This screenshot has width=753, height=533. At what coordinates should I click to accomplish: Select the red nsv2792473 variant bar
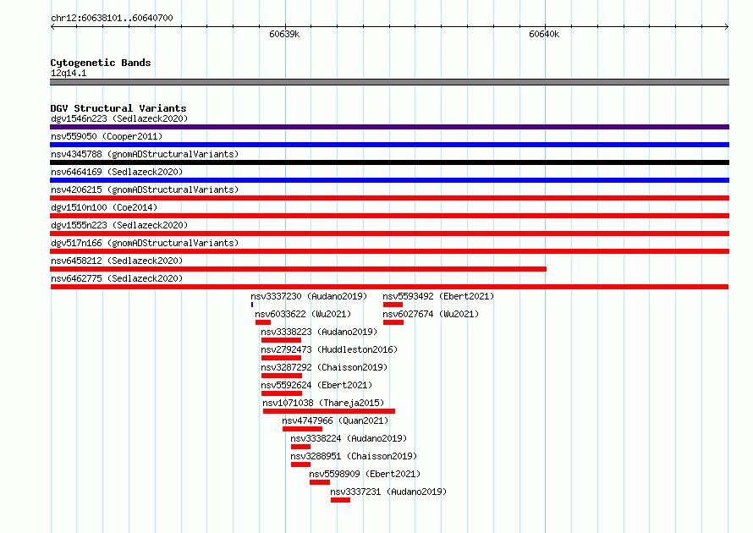click(282, 358)
